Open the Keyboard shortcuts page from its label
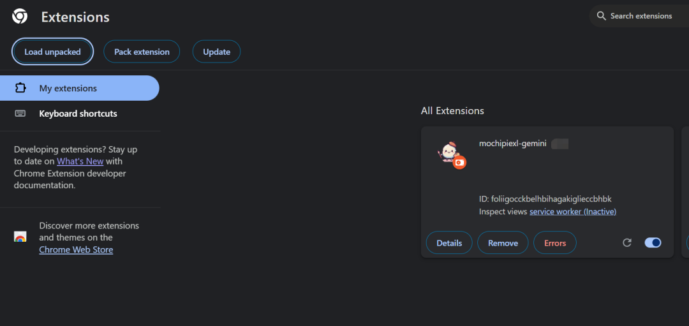Screen dimensions: 689x326 78,114
